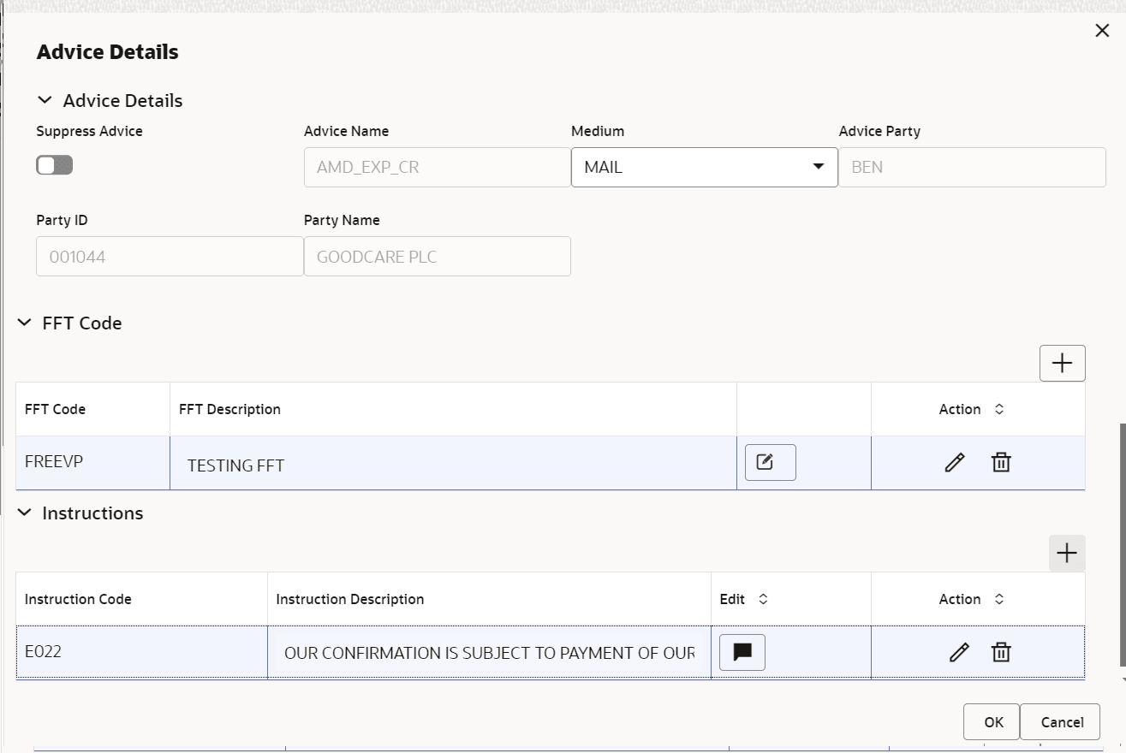Toggle the Suppress Advice switch

(x=54, y=164)
